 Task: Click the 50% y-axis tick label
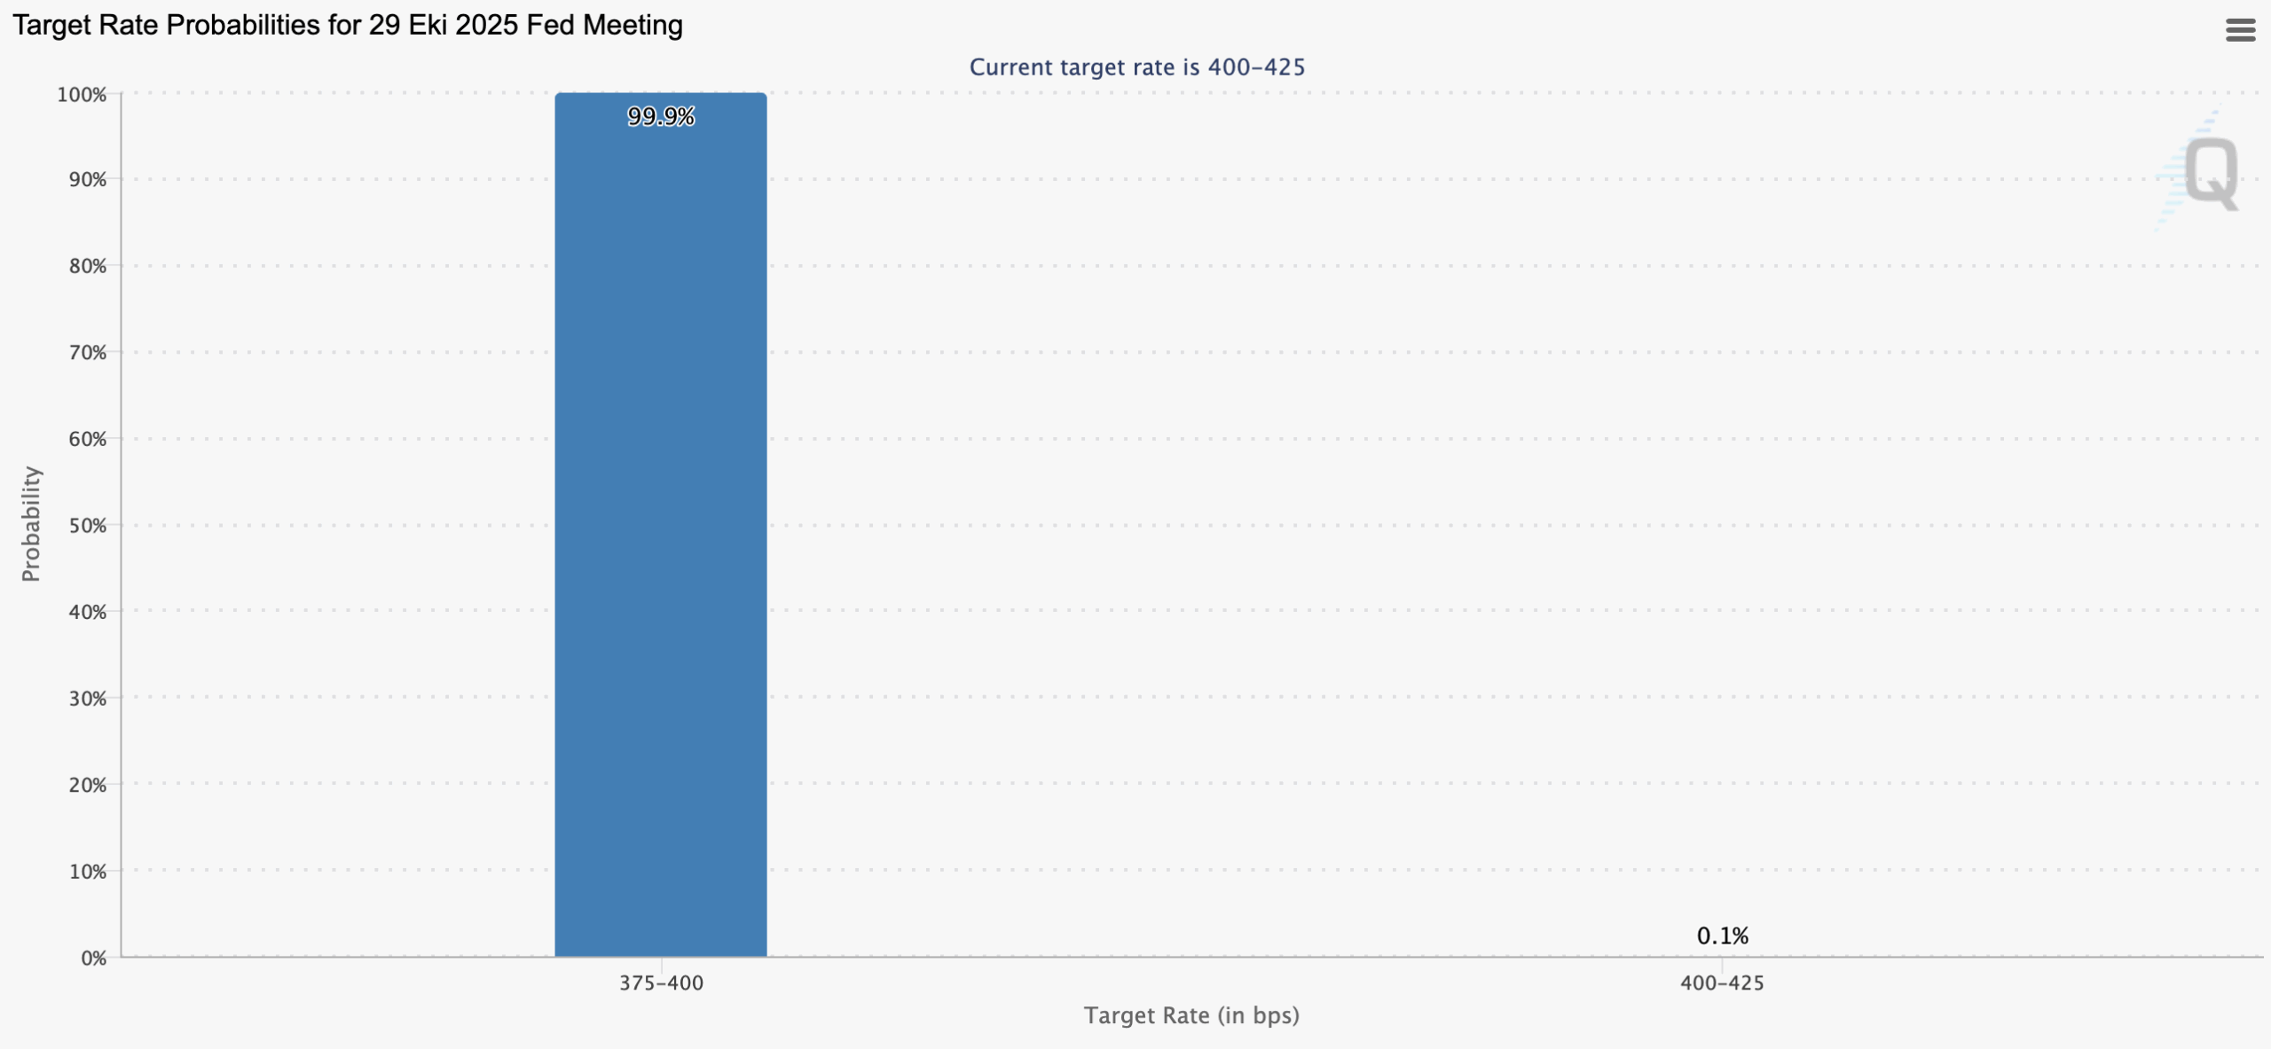coord(87,526)
